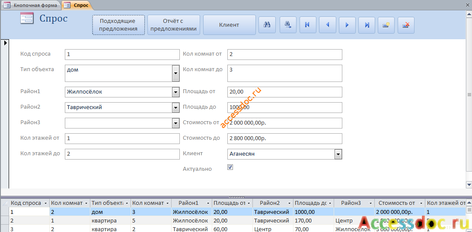This screenshot has height=232, width=472.
Task: Click the Стоимость до field with 2 800 000,00р.
Action: pos(285,139)
